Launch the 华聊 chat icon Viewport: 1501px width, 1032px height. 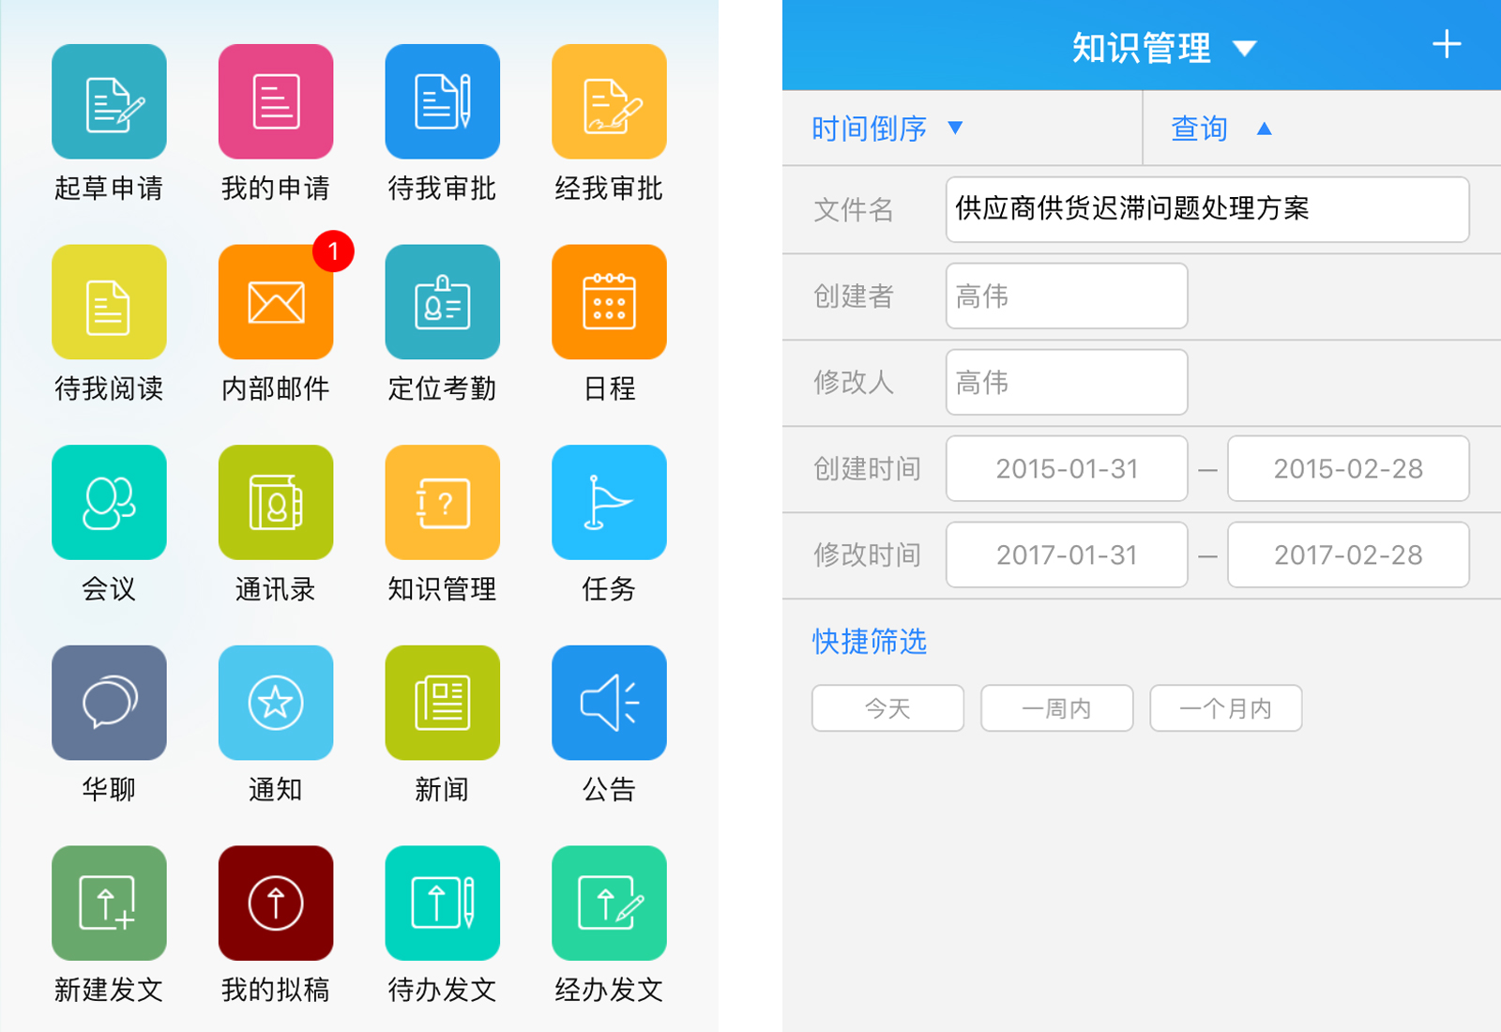(109, 703)
